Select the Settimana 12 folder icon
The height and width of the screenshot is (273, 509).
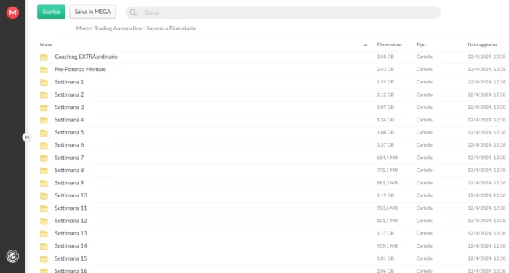pyautogui.click(x=44, y=221)
